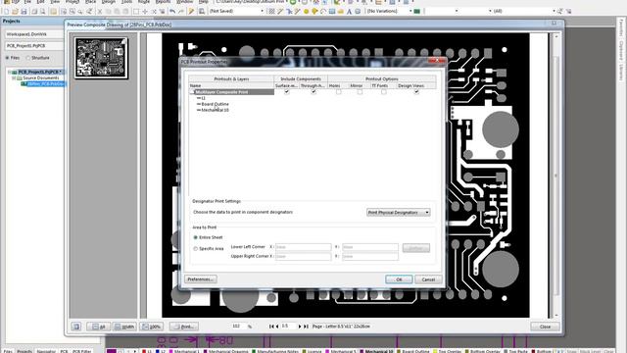Click the New document toolbar icon

[7, 12]
